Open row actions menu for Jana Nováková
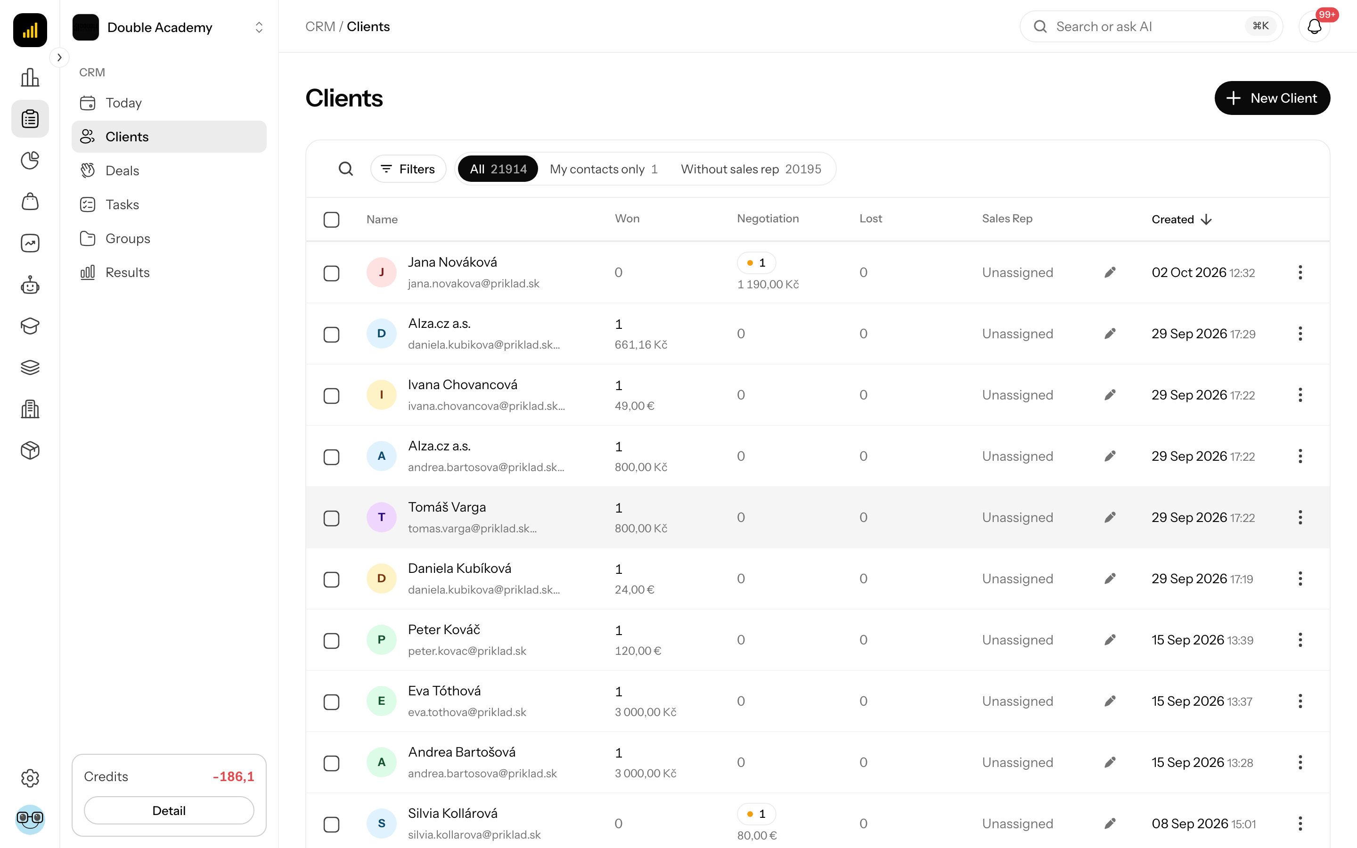 pyautogui.click(x=1300, y=273)
